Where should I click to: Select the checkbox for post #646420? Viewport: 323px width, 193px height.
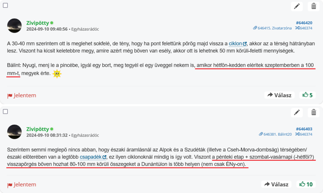click(5, 5)
